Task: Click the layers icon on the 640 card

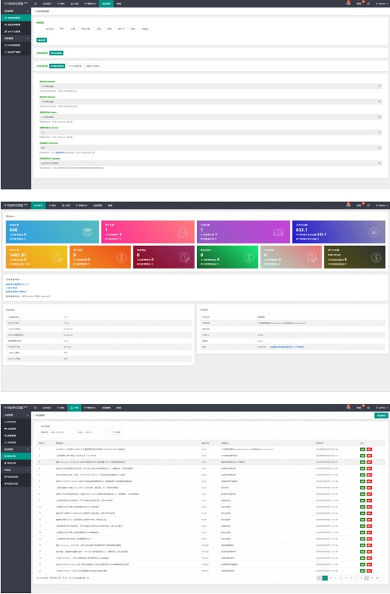Action: click(x=87, y=232)
